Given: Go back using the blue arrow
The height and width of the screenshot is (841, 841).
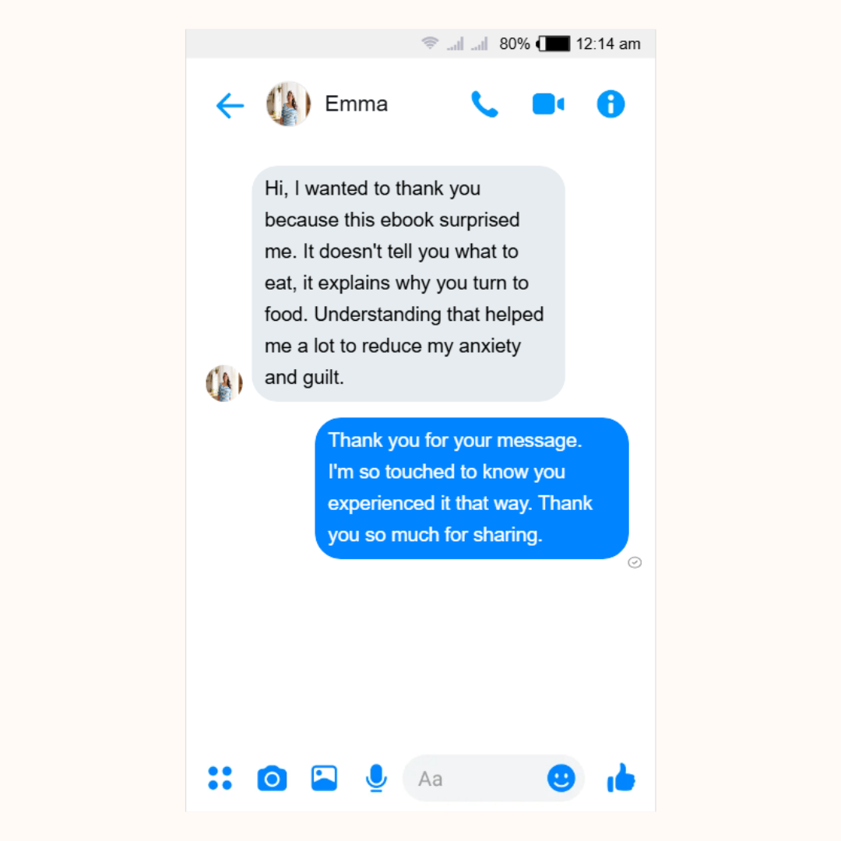Looking at the screenshot, I should point(230,105).
